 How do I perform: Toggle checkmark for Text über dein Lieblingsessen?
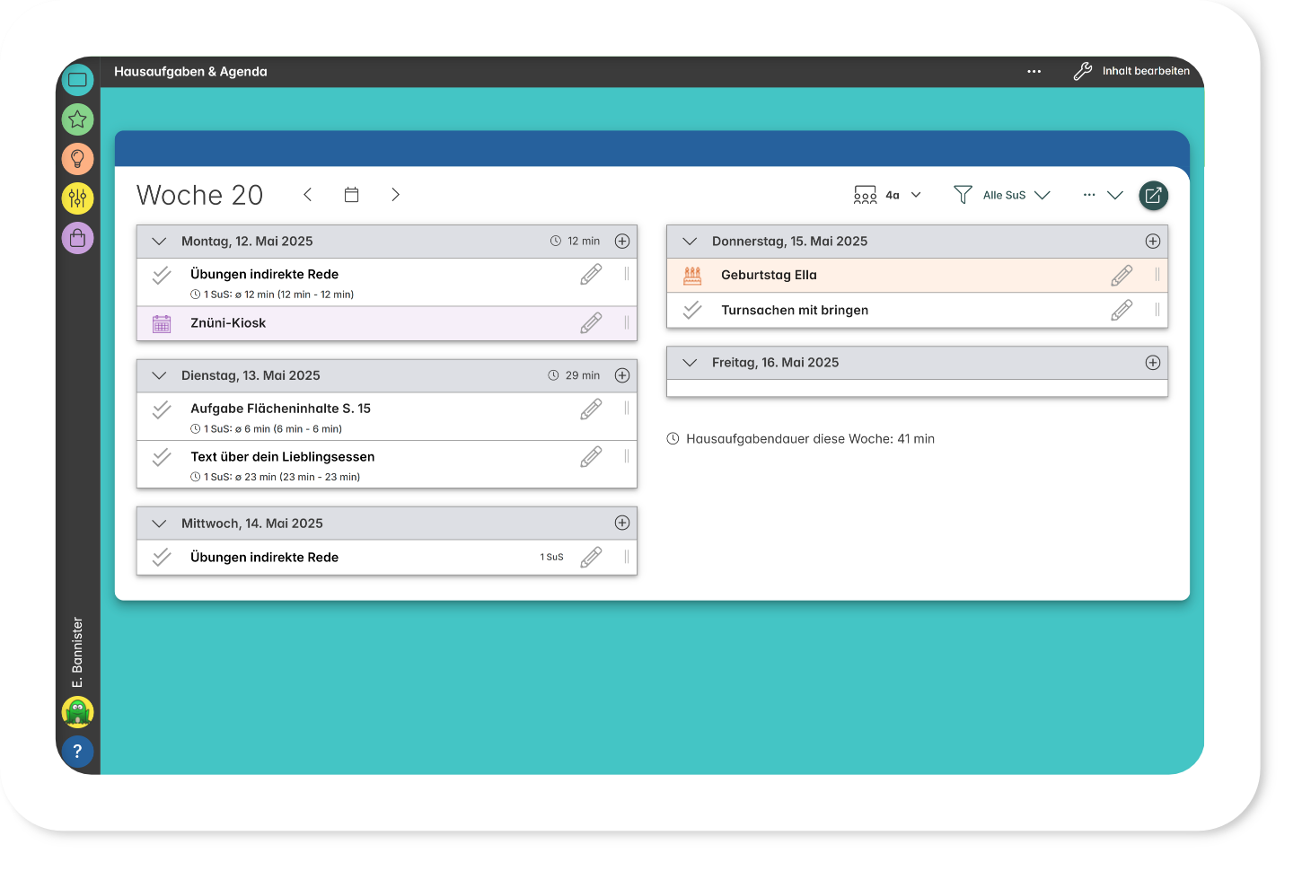tap(162, 458)
